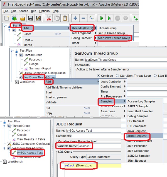Select Threads (Users) submenu entry
Image resolution: width=167 pixels, height=177 pixels.
pos(83,28)
